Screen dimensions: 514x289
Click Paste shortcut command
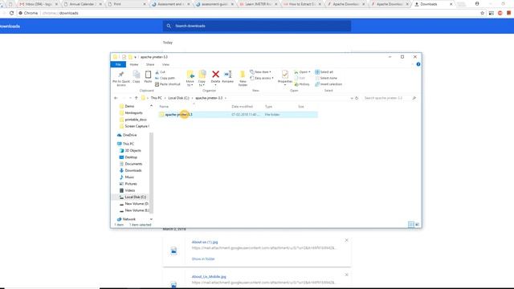click(168, 84)
